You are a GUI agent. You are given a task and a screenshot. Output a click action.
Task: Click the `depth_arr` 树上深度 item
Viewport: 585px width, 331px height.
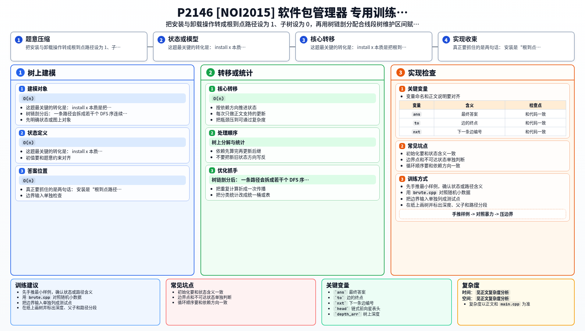pos(356,314)
